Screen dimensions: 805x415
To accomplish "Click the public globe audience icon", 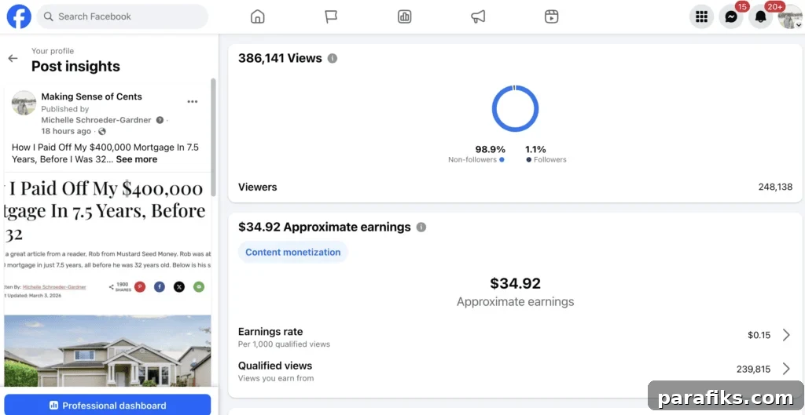I will pyautogui.click(x=102, y=131).
